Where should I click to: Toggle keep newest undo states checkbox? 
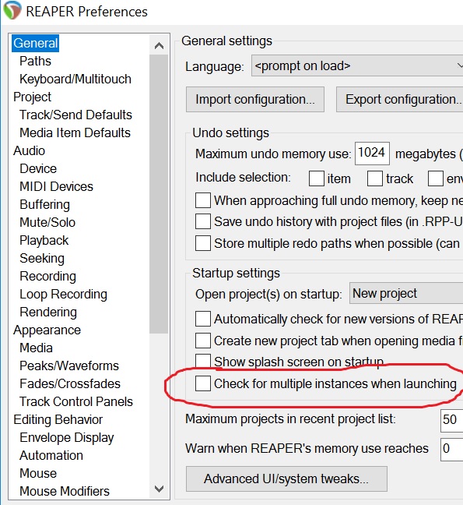203,200
